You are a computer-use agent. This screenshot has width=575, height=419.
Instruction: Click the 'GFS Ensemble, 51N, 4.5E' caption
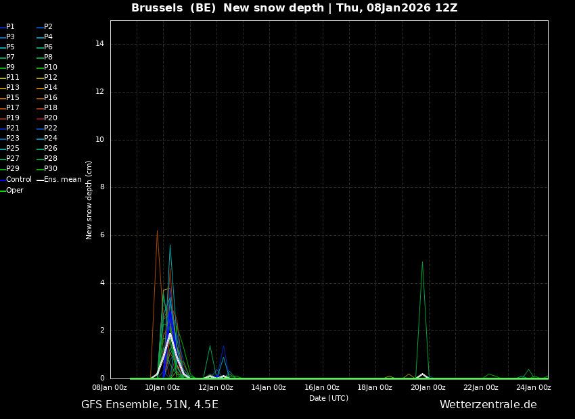tap(149, 405)
